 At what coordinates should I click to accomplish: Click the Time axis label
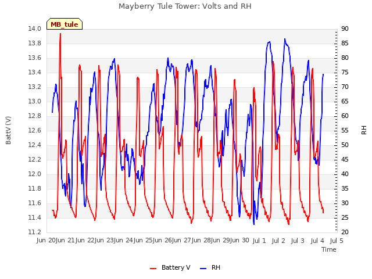pyautogui.click(x=329, y=249)
